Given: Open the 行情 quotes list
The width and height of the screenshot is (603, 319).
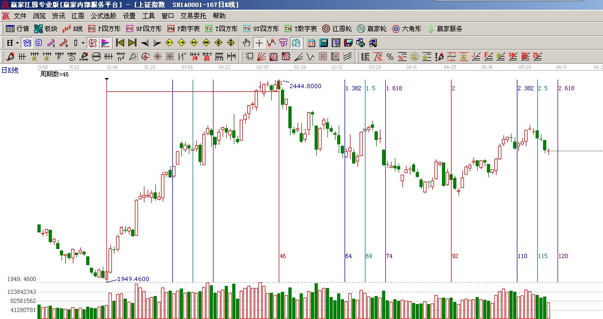Looking at the screenshot, I should pos(17,29).
